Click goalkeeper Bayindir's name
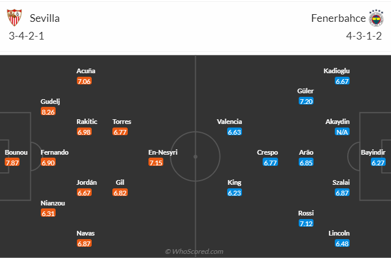The height and width of the screenshot is (258, 391). (x=373, y=152)
